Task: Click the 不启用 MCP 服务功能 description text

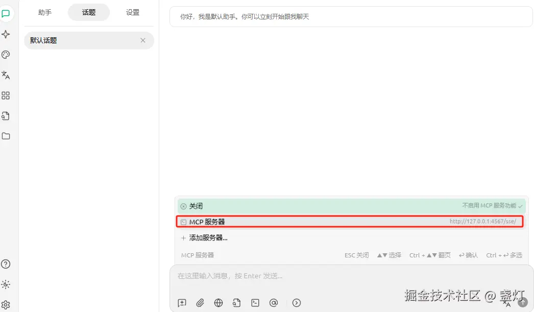Action: click(x=489, y=205)
